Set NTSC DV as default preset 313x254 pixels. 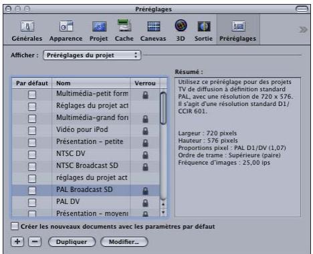click(32, 155)
